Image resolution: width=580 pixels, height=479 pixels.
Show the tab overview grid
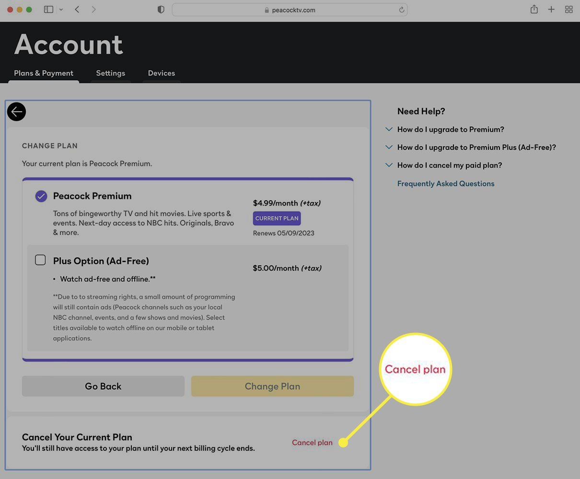(x=568, y=9)
